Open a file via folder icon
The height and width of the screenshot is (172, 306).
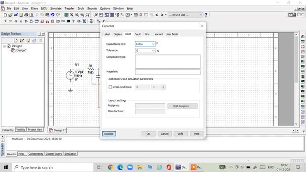11,15
